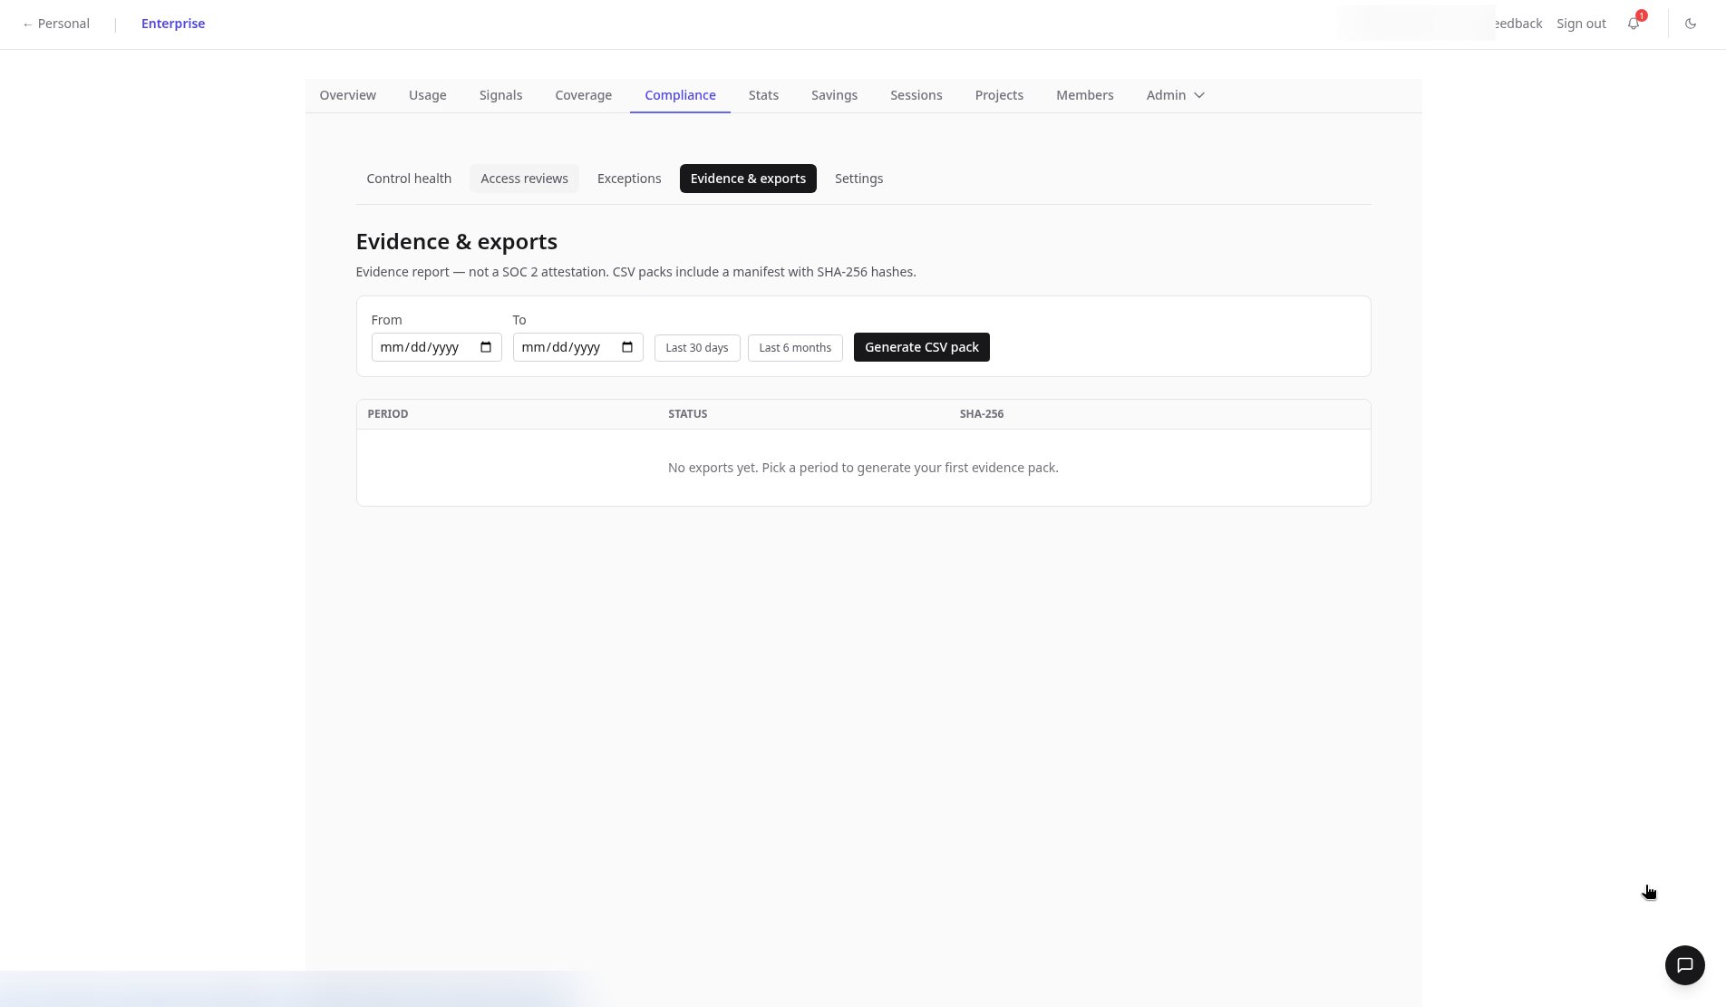Click the 'No exports yet' message

[863, 468]
